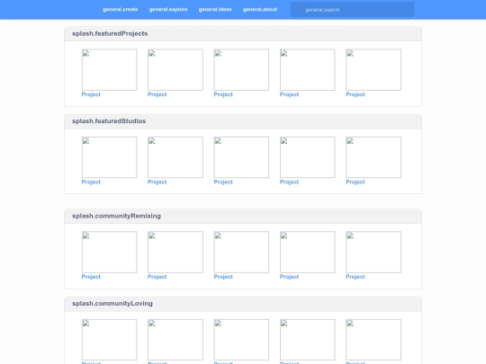Open fifth thumbnail in splash.featuredStudios
The height and width of the screenshot is (364, 486).
click(373, 157)
